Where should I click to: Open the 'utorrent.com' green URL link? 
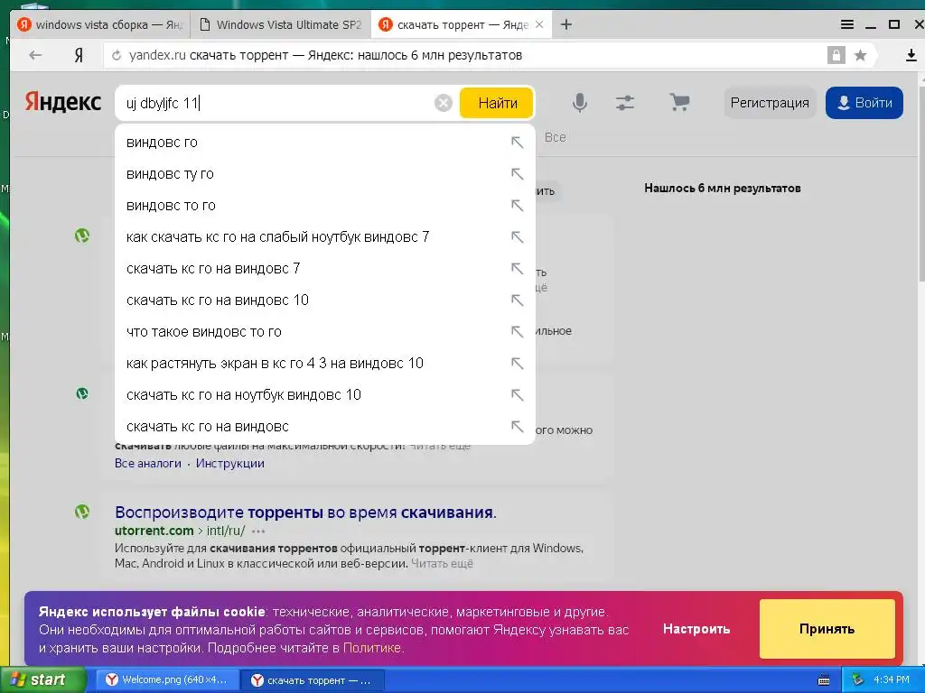[x=154, y=531]
